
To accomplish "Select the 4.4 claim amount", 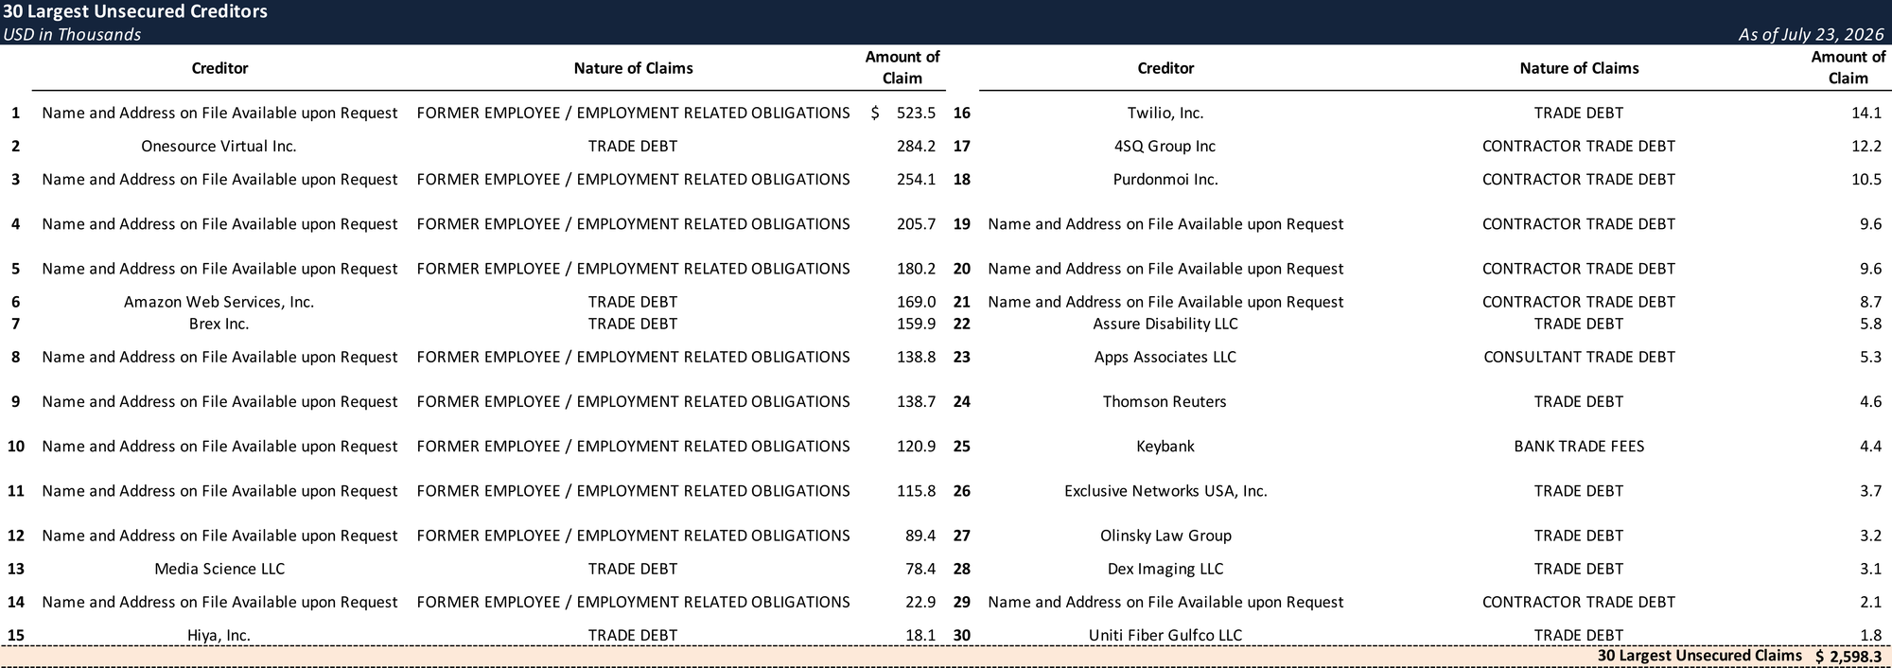I will pyautogui.click(x=1870, y=446).
